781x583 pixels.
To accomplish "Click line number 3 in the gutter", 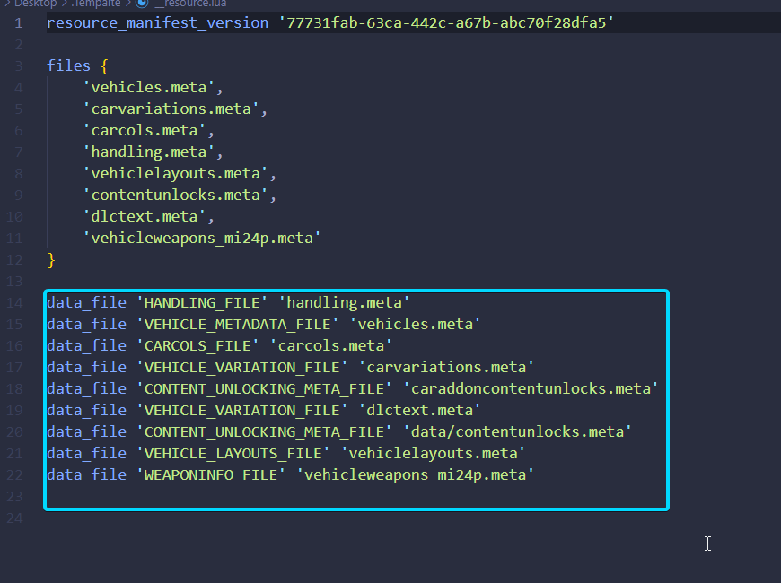I will point(18,65).
